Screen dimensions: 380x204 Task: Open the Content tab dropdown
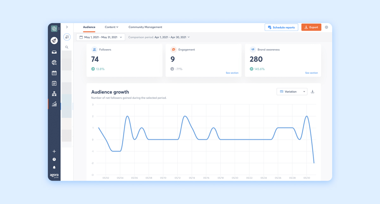[111, 27]
